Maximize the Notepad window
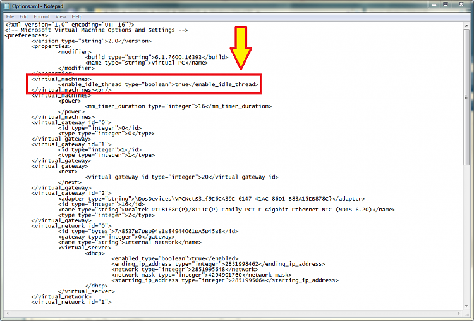 [446, 4]
